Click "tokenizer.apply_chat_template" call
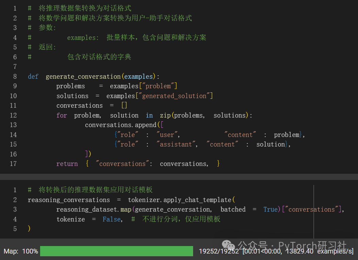The width and height of the screenshot is (358, 260). click(x=180, y=200)
